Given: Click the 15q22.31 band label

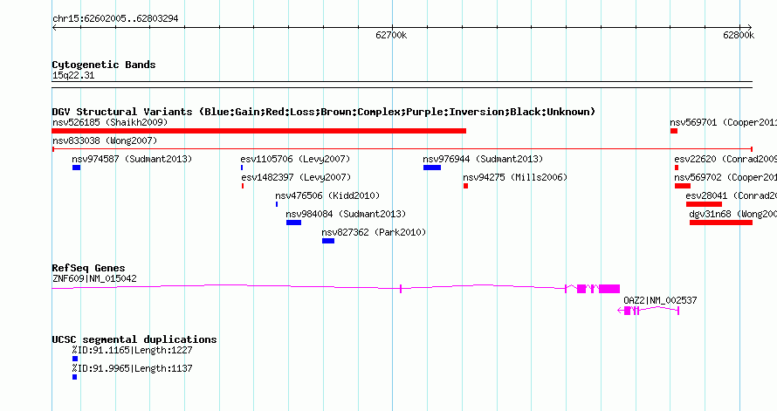Looking at the screenshot, I should [x=73, y=75].
